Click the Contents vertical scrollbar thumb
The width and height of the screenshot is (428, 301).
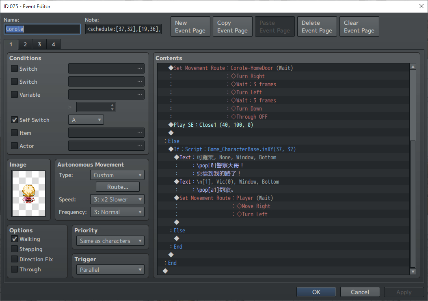point(413,204)
